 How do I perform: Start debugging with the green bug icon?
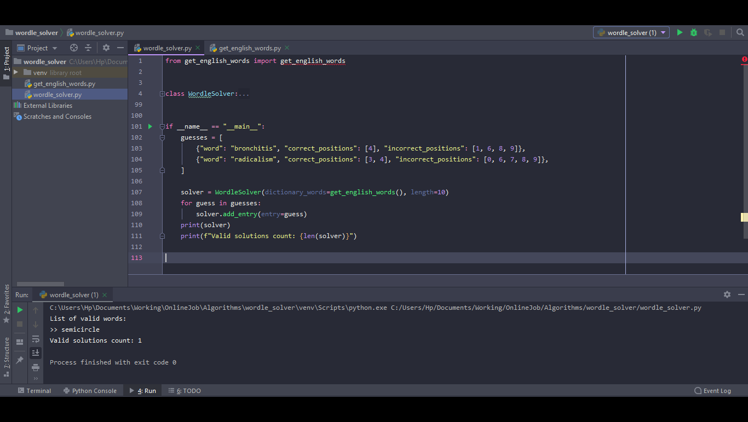tap(694, 33)
